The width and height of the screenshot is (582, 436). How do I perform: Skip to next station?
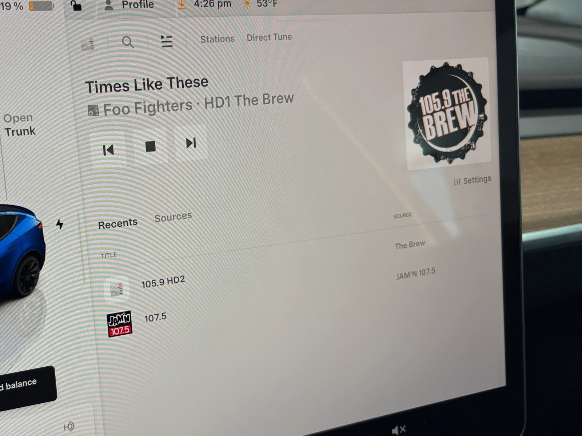(191, 143)
